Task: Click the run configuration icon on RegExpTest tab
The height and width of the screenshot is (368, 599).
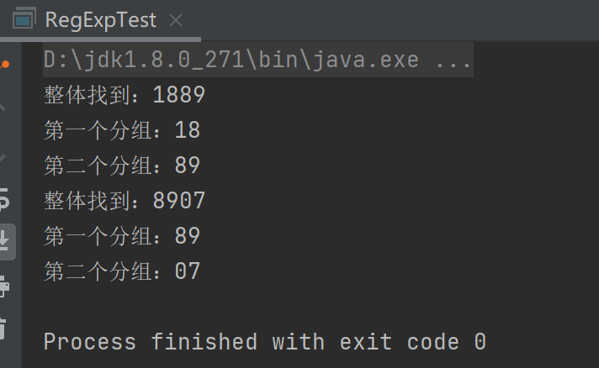Action: [24, 19]
